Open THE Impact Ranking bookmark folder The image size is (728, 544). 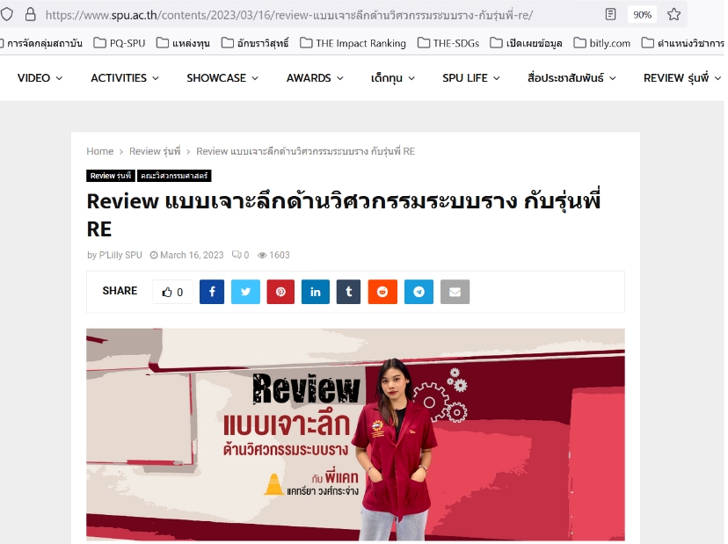tap(353, 43)
